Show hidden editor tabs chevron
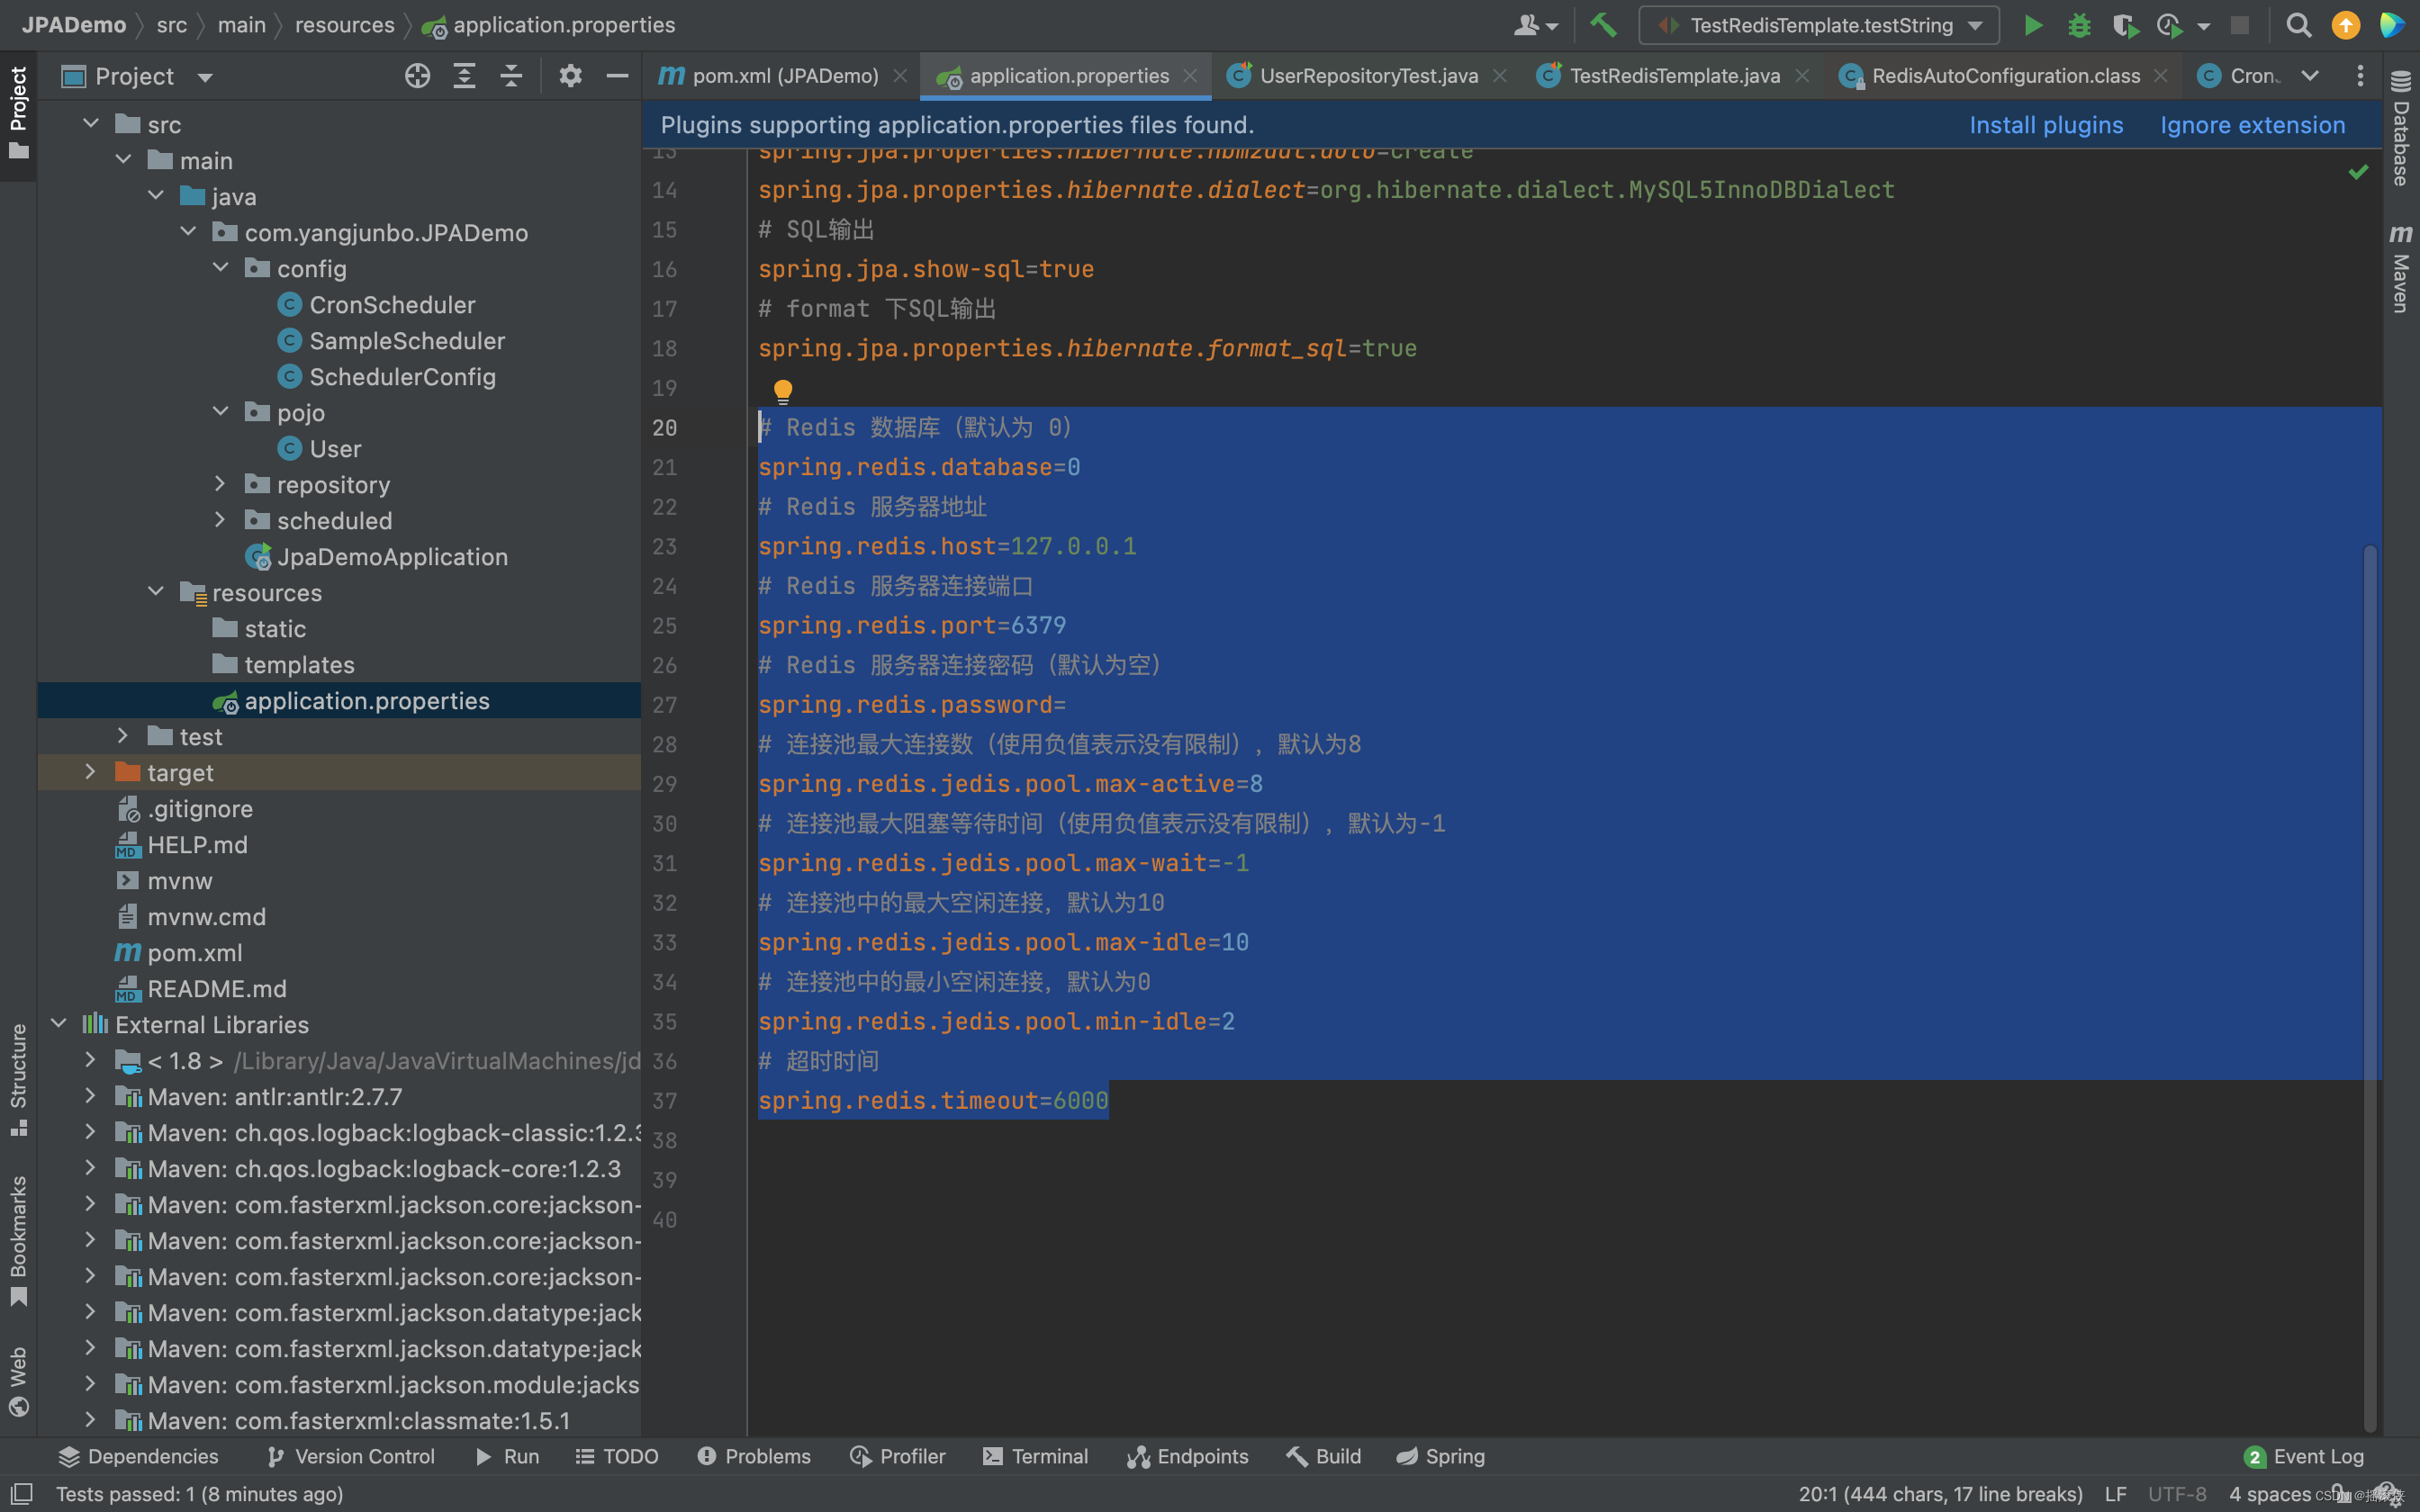Screen dimensions: 2420x1512 2310,76
